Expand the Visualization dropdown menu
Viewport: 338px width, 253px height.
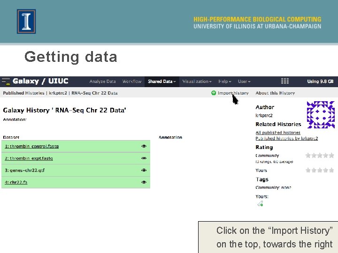click(197, 82)
